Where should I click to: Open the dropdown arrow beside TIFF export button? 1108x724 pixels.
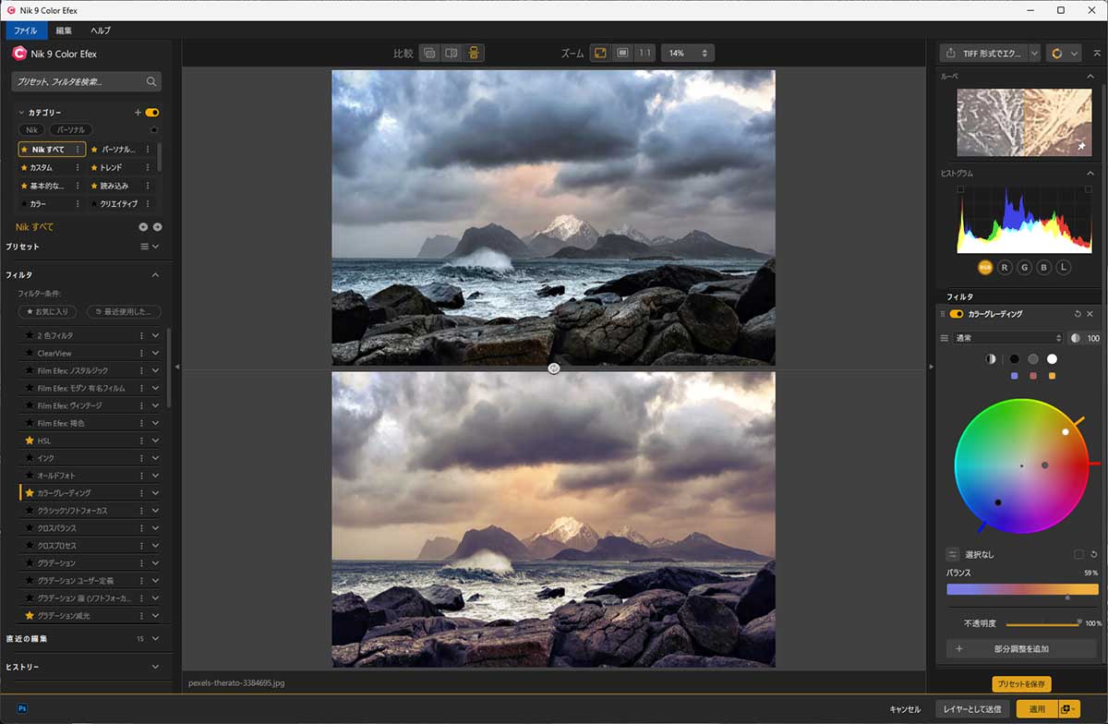click(x=1034, y=54)
